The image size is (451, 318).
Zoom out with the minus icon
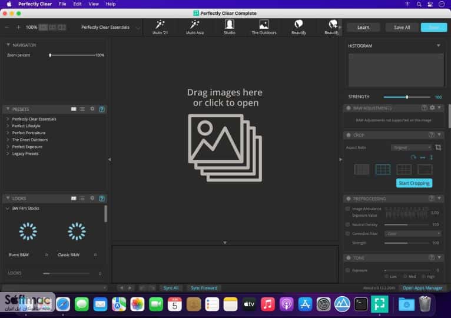coord(7,27)
